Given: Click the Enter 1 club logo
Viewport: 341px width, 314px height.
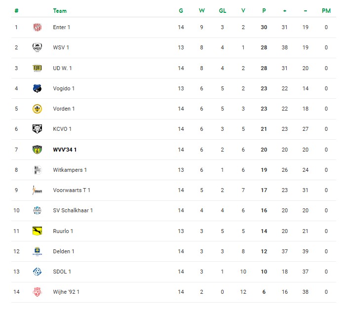Looking at the screenshot, I should [37, 27].
